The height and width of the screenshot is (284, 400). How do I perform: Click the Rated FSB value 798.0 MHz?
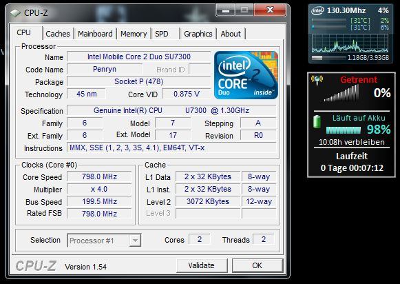[99, 214]
